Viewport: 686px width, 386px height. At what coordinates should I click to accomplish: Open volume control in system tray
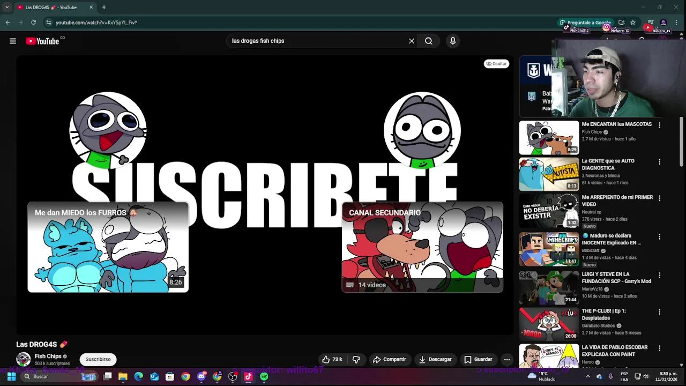[646, 376]
